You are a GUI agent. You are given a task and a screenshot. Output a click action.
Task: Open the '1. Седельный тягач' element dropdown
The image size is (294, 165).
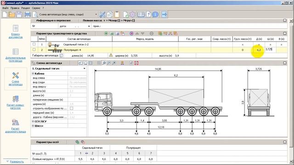85,69
